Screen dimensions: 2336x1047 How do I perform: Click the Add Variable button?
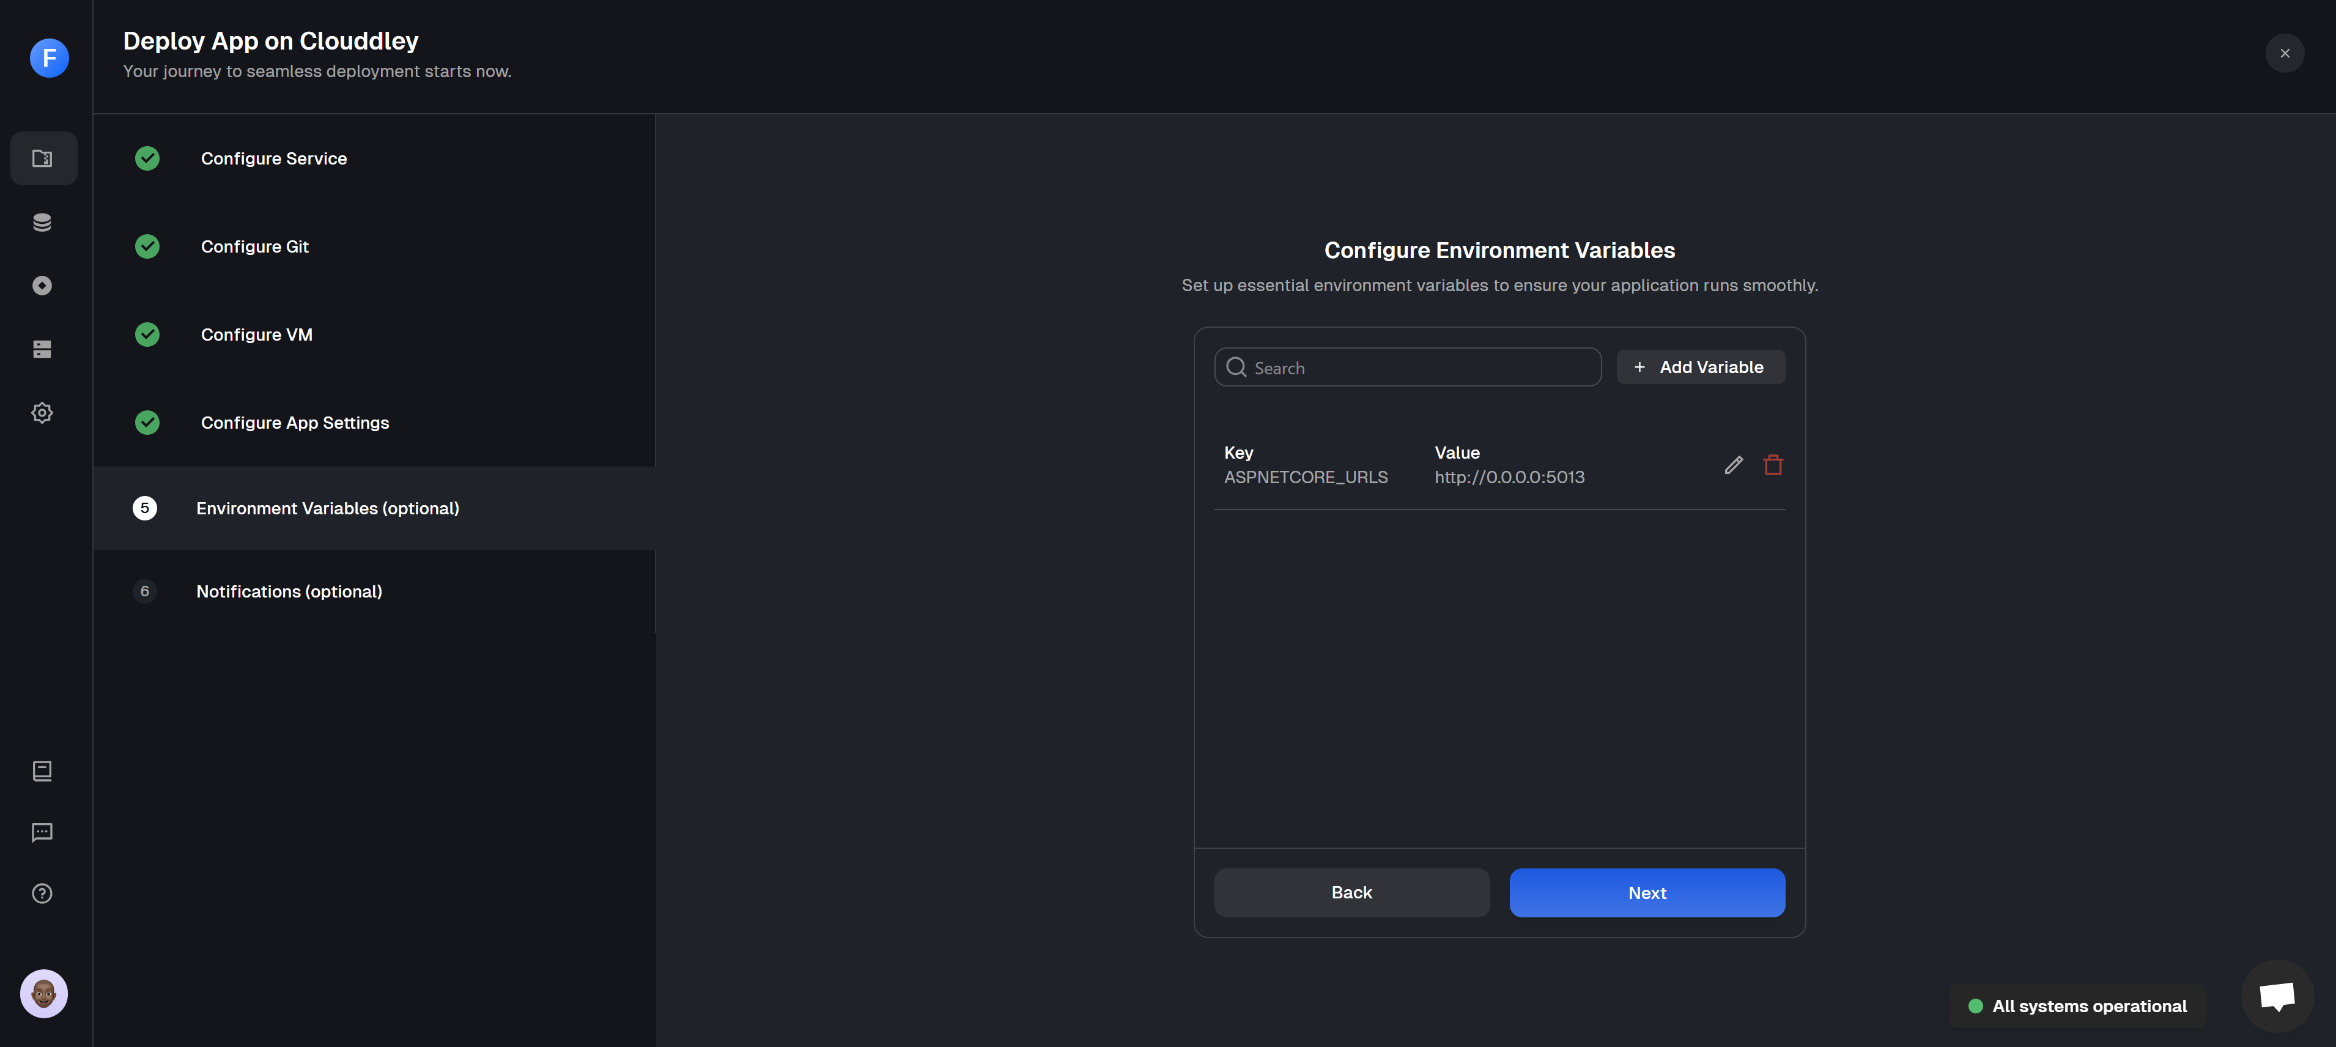[x=1700, y=366]
